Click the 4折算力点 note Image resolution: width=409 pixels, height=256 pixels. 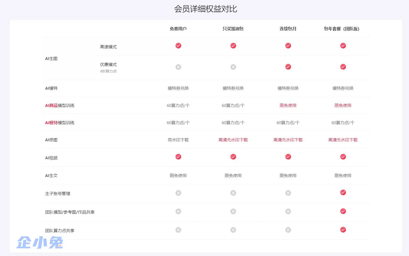108,71
